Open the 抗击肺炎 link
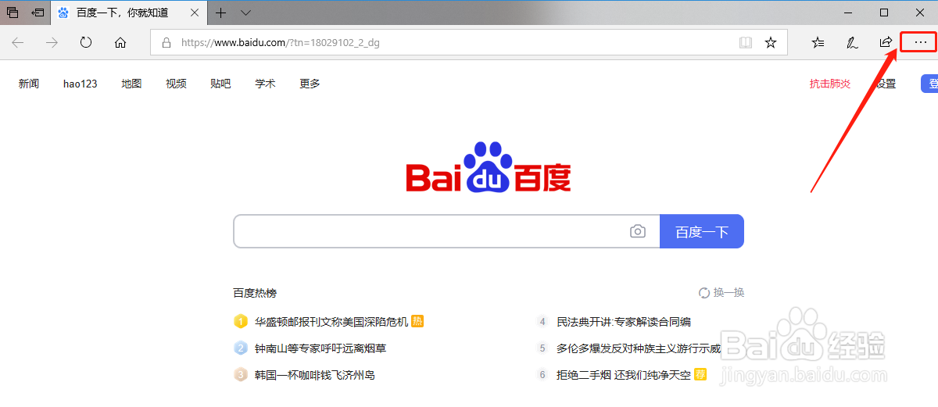This screenshot has height=407, width=938. coord(830,84)
